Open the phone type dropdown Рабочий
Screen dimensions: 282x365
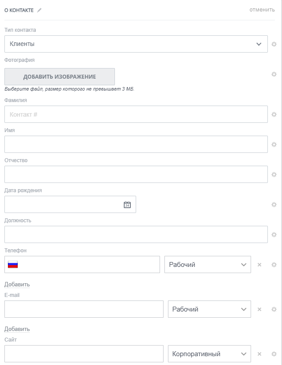coord(207,265)
